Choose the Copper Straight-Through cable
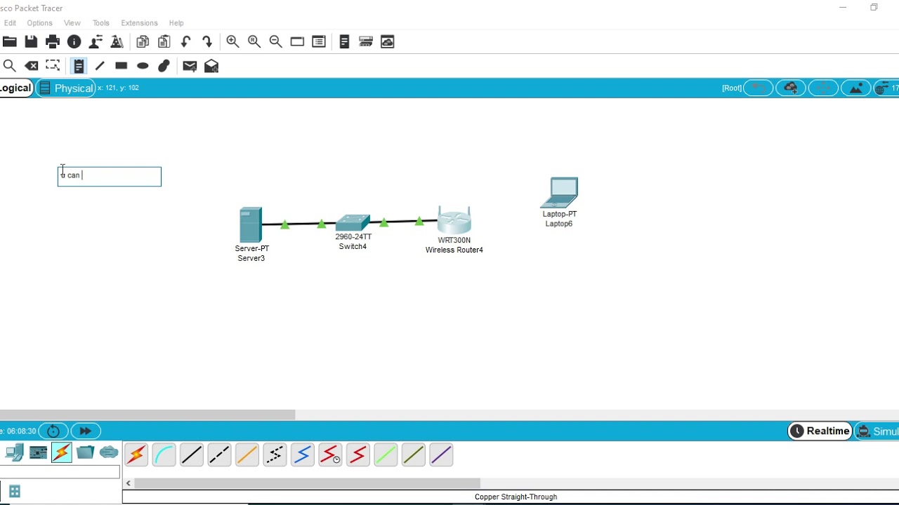The width and height of the screenshot is (899, 505). pos(192,455)
